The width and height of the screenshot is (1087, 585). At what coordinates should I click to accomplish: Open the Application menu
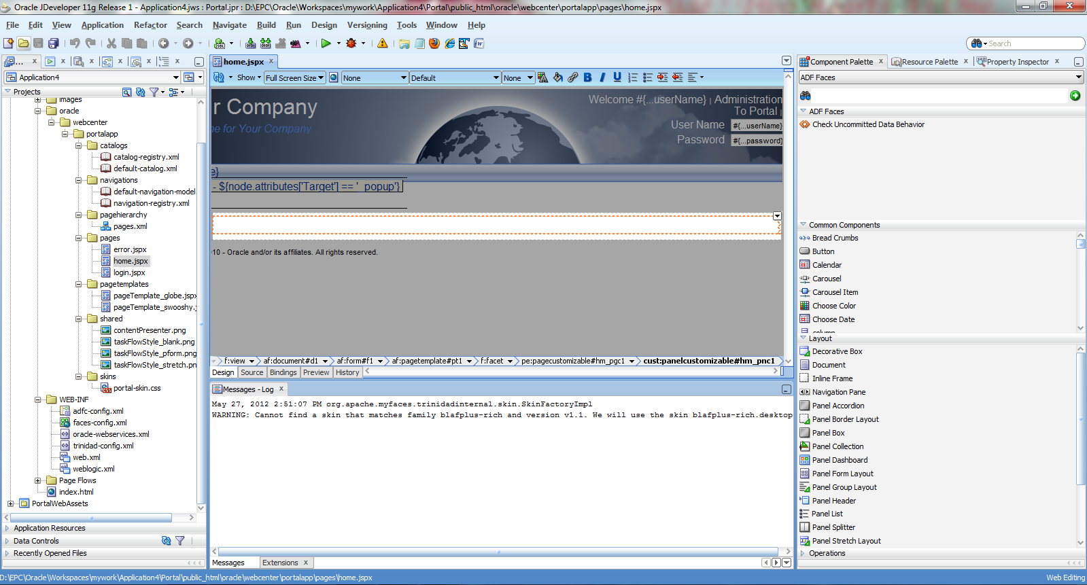pos(103,25)
